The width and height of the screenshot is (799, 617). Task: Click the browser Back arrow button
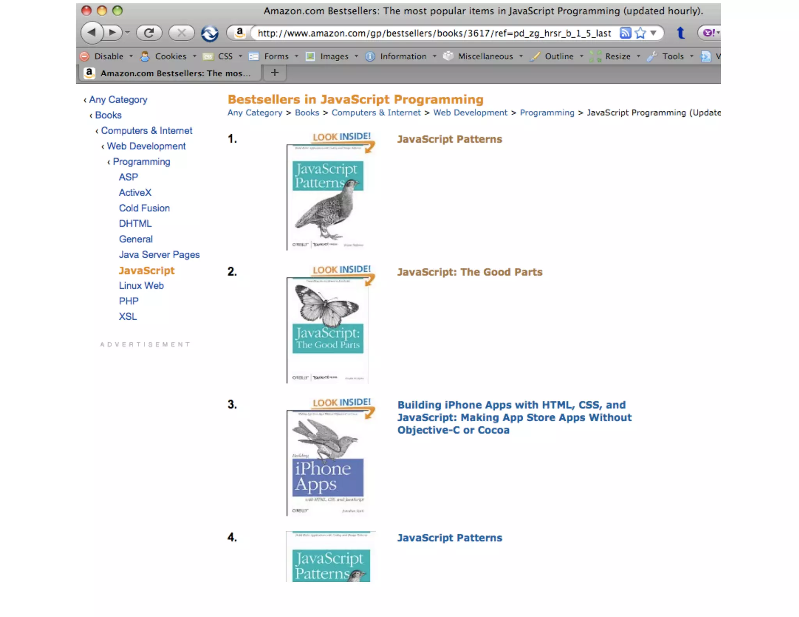pos(92,32)
